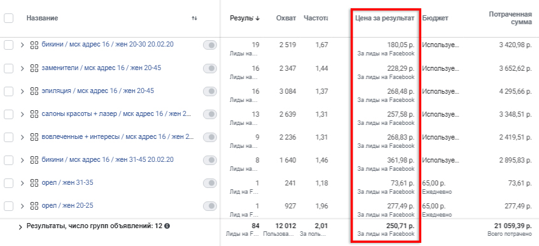Click the sort arrows icon in Название column
539x246 pixels.
click(x=194, y=18)
